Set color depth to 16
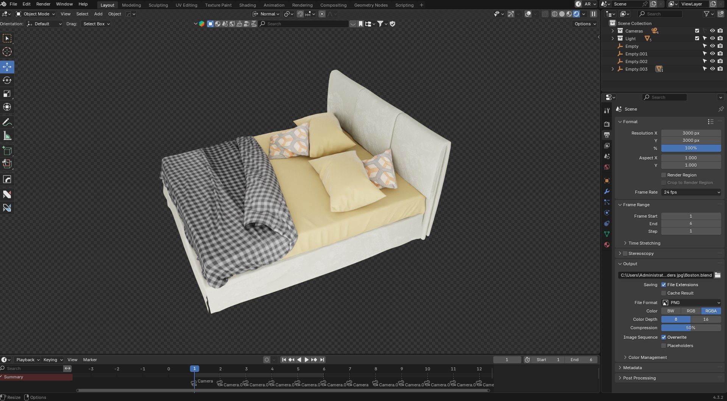Screen dimensions: 727x401 coord(705,320)
